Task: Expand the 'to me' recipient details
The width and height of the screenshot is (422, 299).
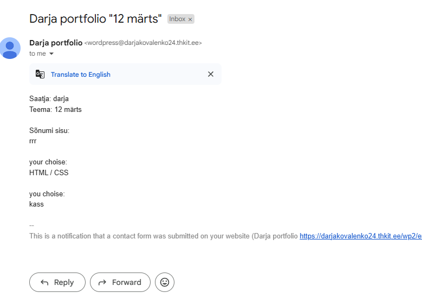Action: tap(51, 54)
